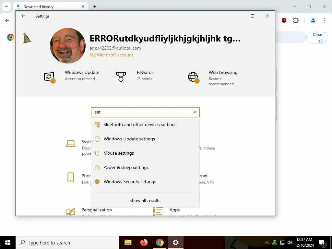Viewport: 332px width, 249px height.
Task: Click the taskbar search box
Action: click(67, 243)
